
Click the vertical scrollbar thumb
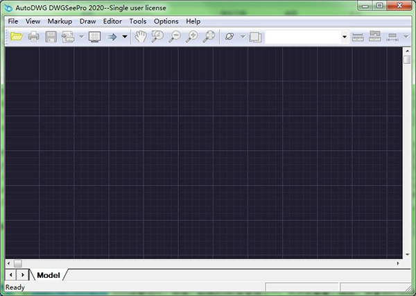pyautogui.click(x=407, y=60)
